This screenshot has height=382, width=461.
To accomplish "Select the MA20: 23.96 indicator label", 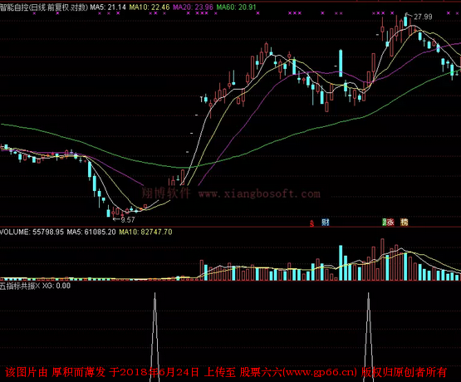I will click(x=193, y=7).
